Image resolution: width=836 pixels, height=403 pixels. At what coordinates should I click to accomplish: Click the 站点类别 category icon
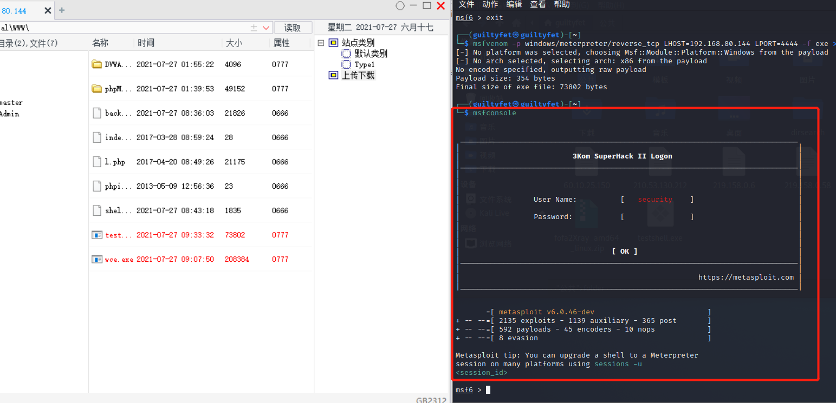(x=334, y=43)
